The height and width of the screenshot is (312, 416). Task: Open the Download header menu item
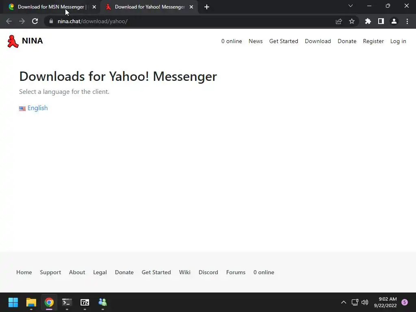click(318, 41)
